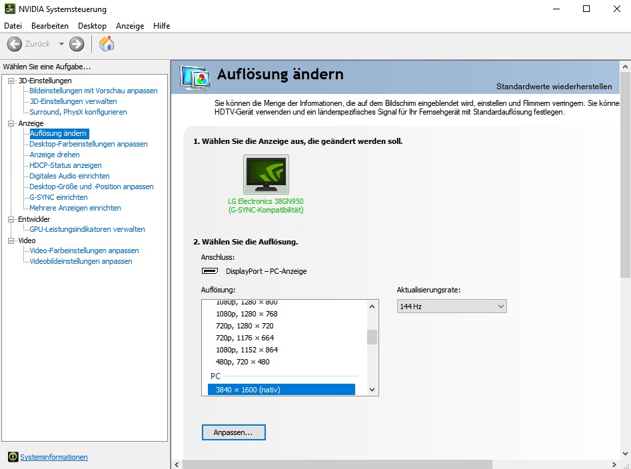
Task: Select resolution 480p, 720 × 480
Action: pos(243,362)
